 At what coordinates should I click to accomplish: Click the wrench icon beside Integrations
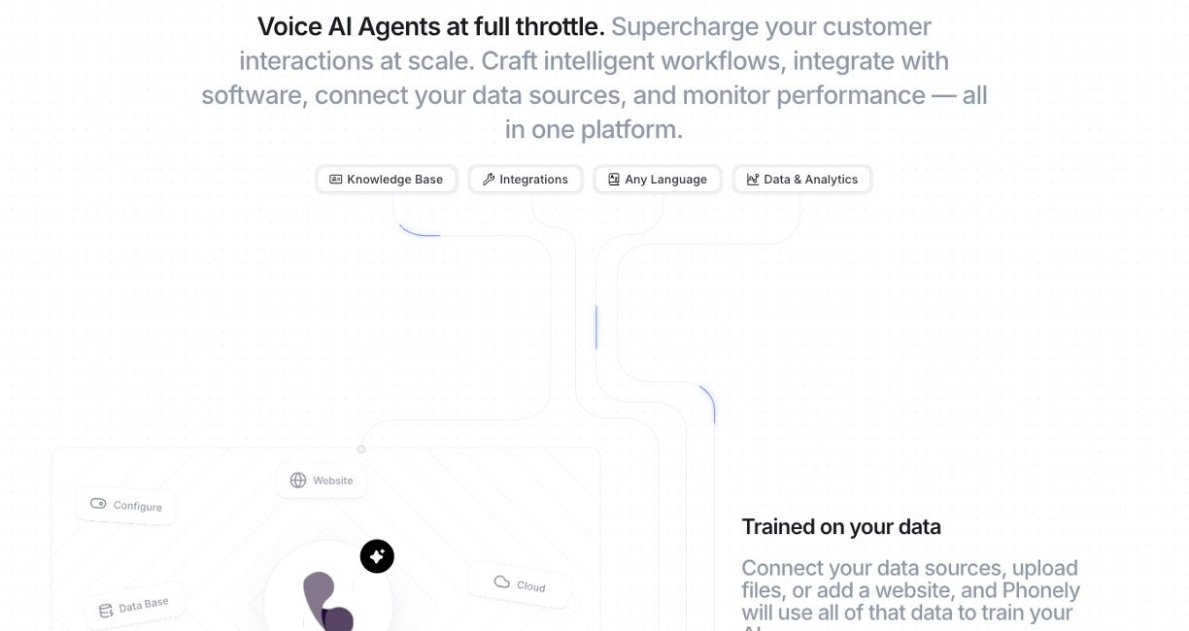pyautogui.click(x=489, y=180)
